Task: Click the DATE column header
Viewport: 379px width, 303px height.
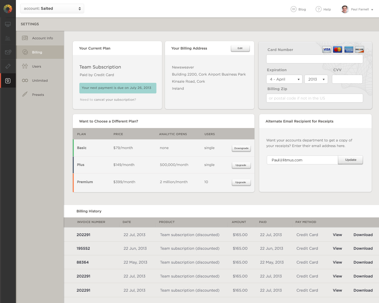Action: (x=127, y=222)
